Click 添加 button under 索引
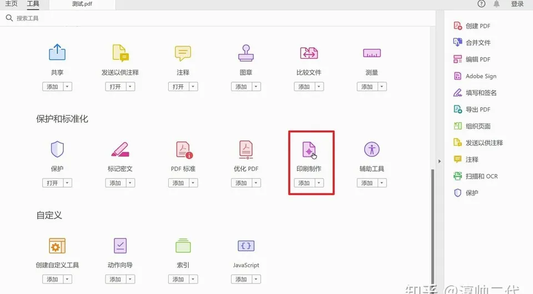533x294 pixels. click(178, 280)
